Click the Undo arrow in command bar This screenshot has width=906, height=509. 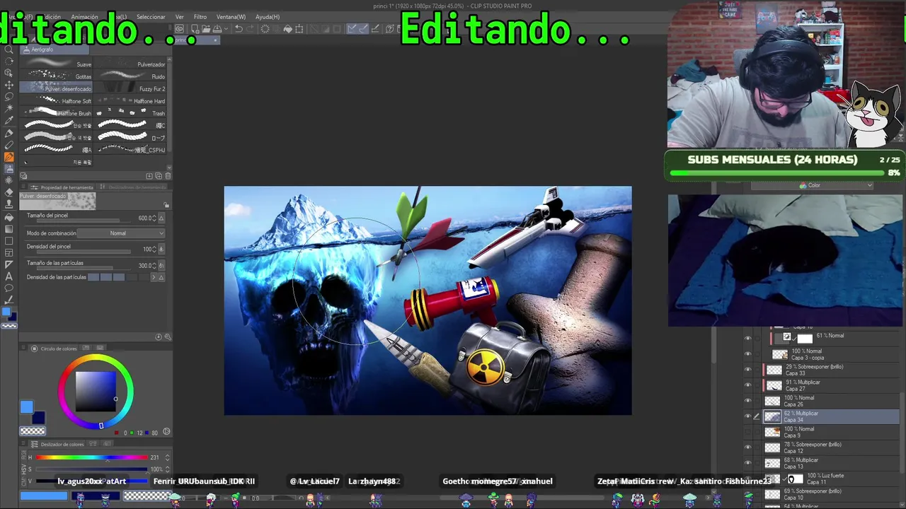click(x=239, y=29)
